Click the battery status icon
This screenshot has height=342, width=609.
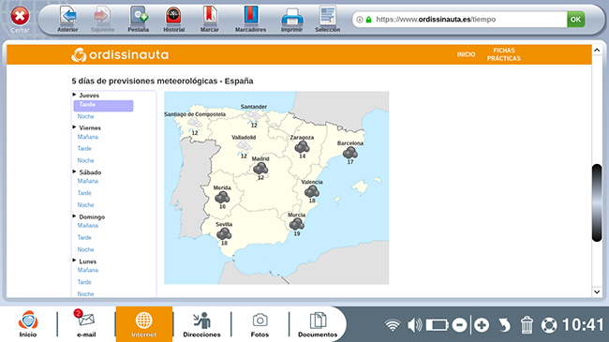click(438, 325)
